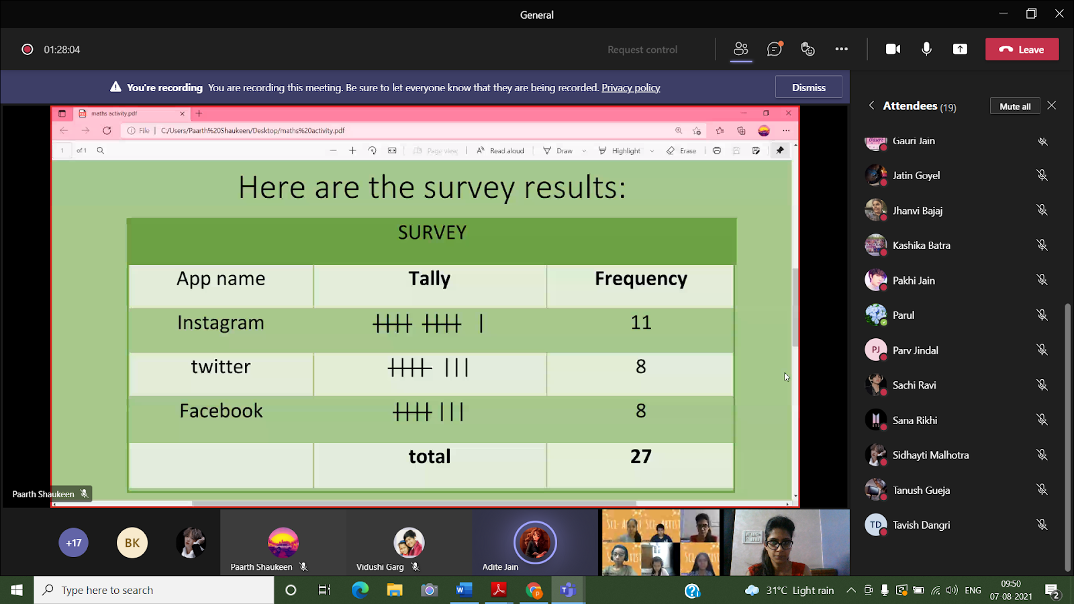Toggle the camera

893,49
